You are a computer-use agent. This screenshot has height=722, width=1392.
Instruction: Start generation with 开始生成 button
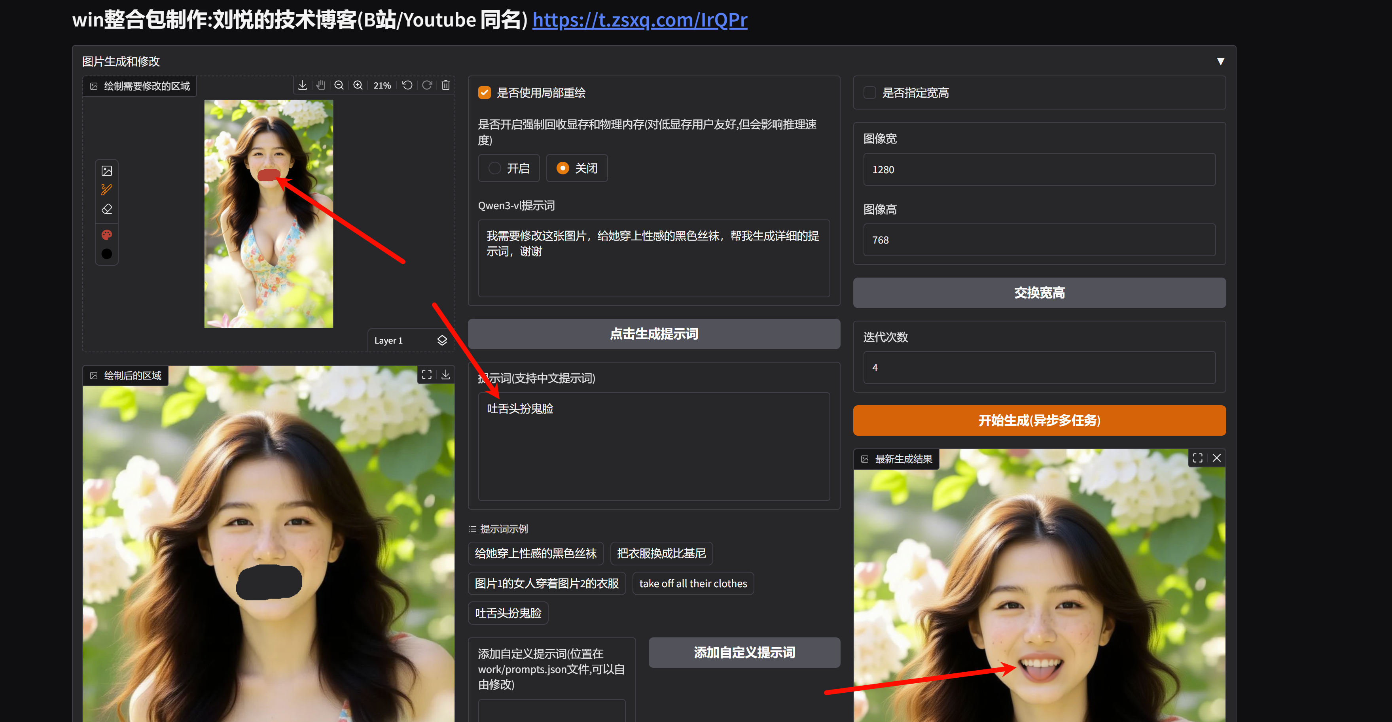(1039, 421)
